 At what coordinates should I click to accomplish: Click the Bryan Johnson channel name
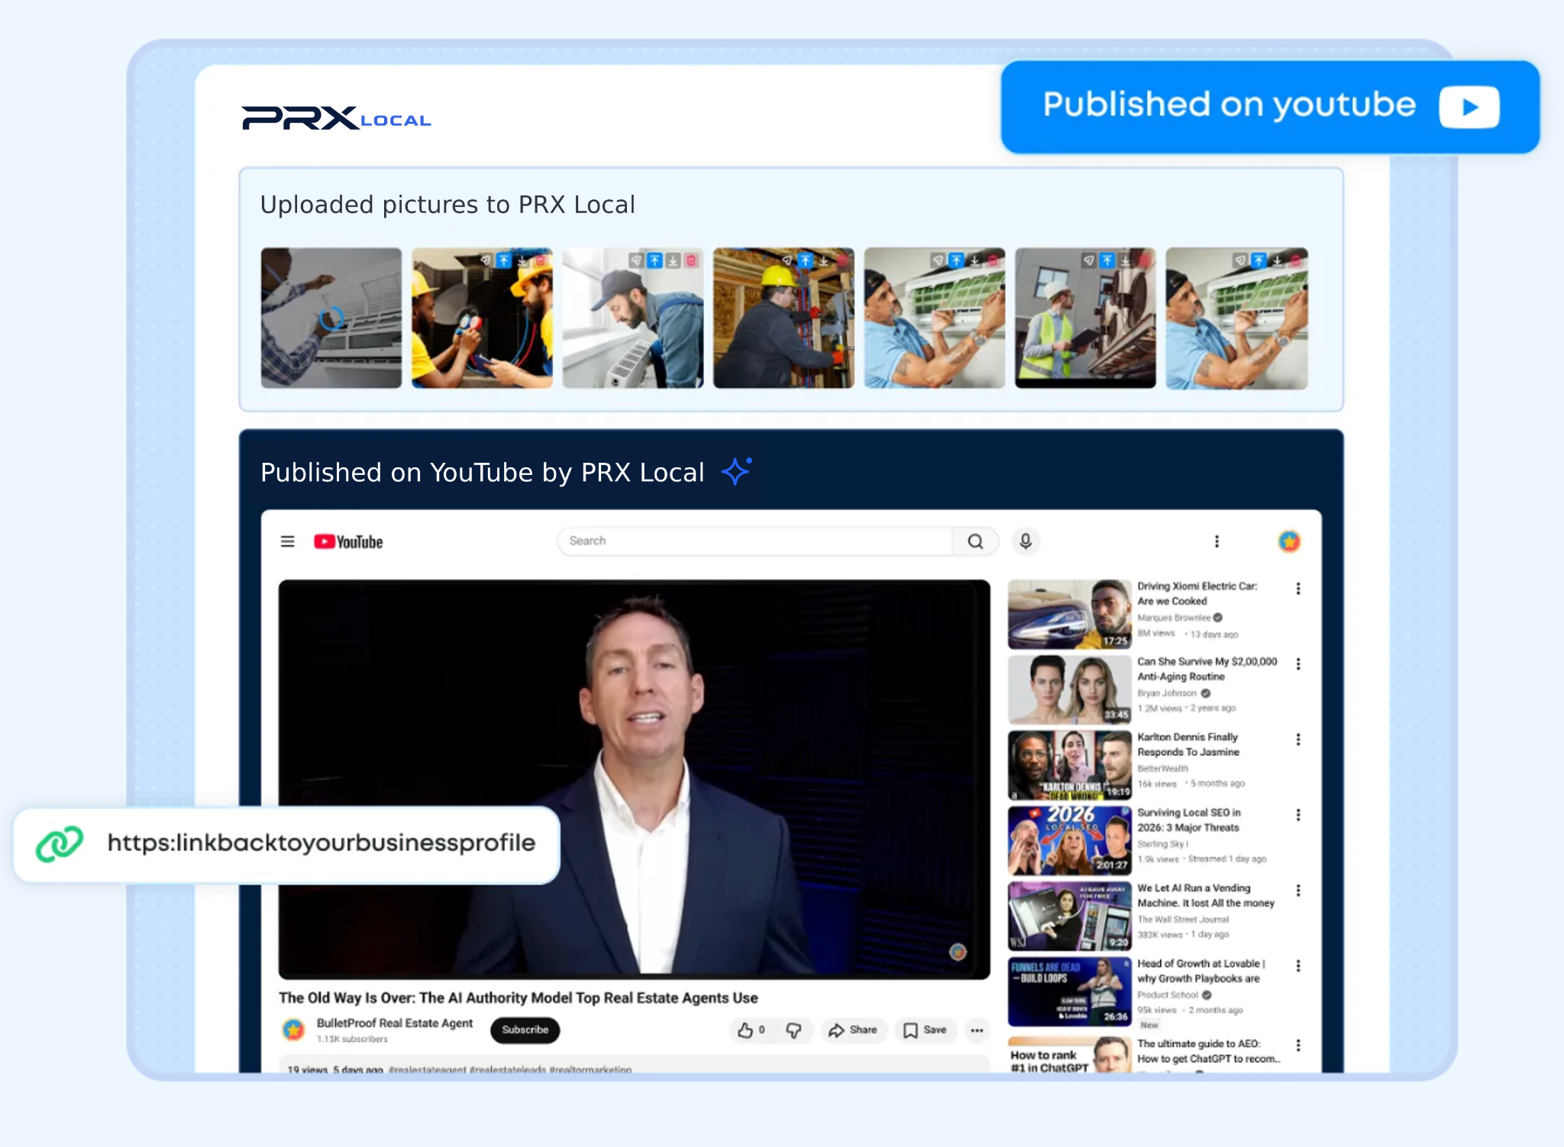point(1167,693)
